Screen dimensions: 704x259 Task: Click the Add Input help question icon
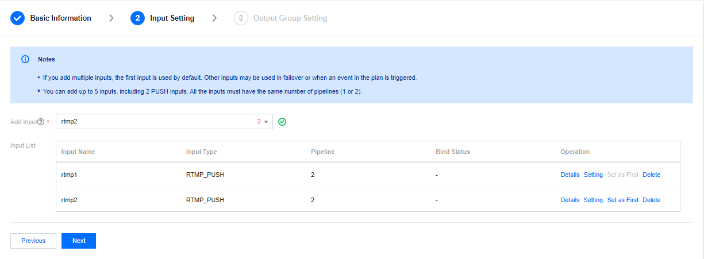click(x=41, y=122)
